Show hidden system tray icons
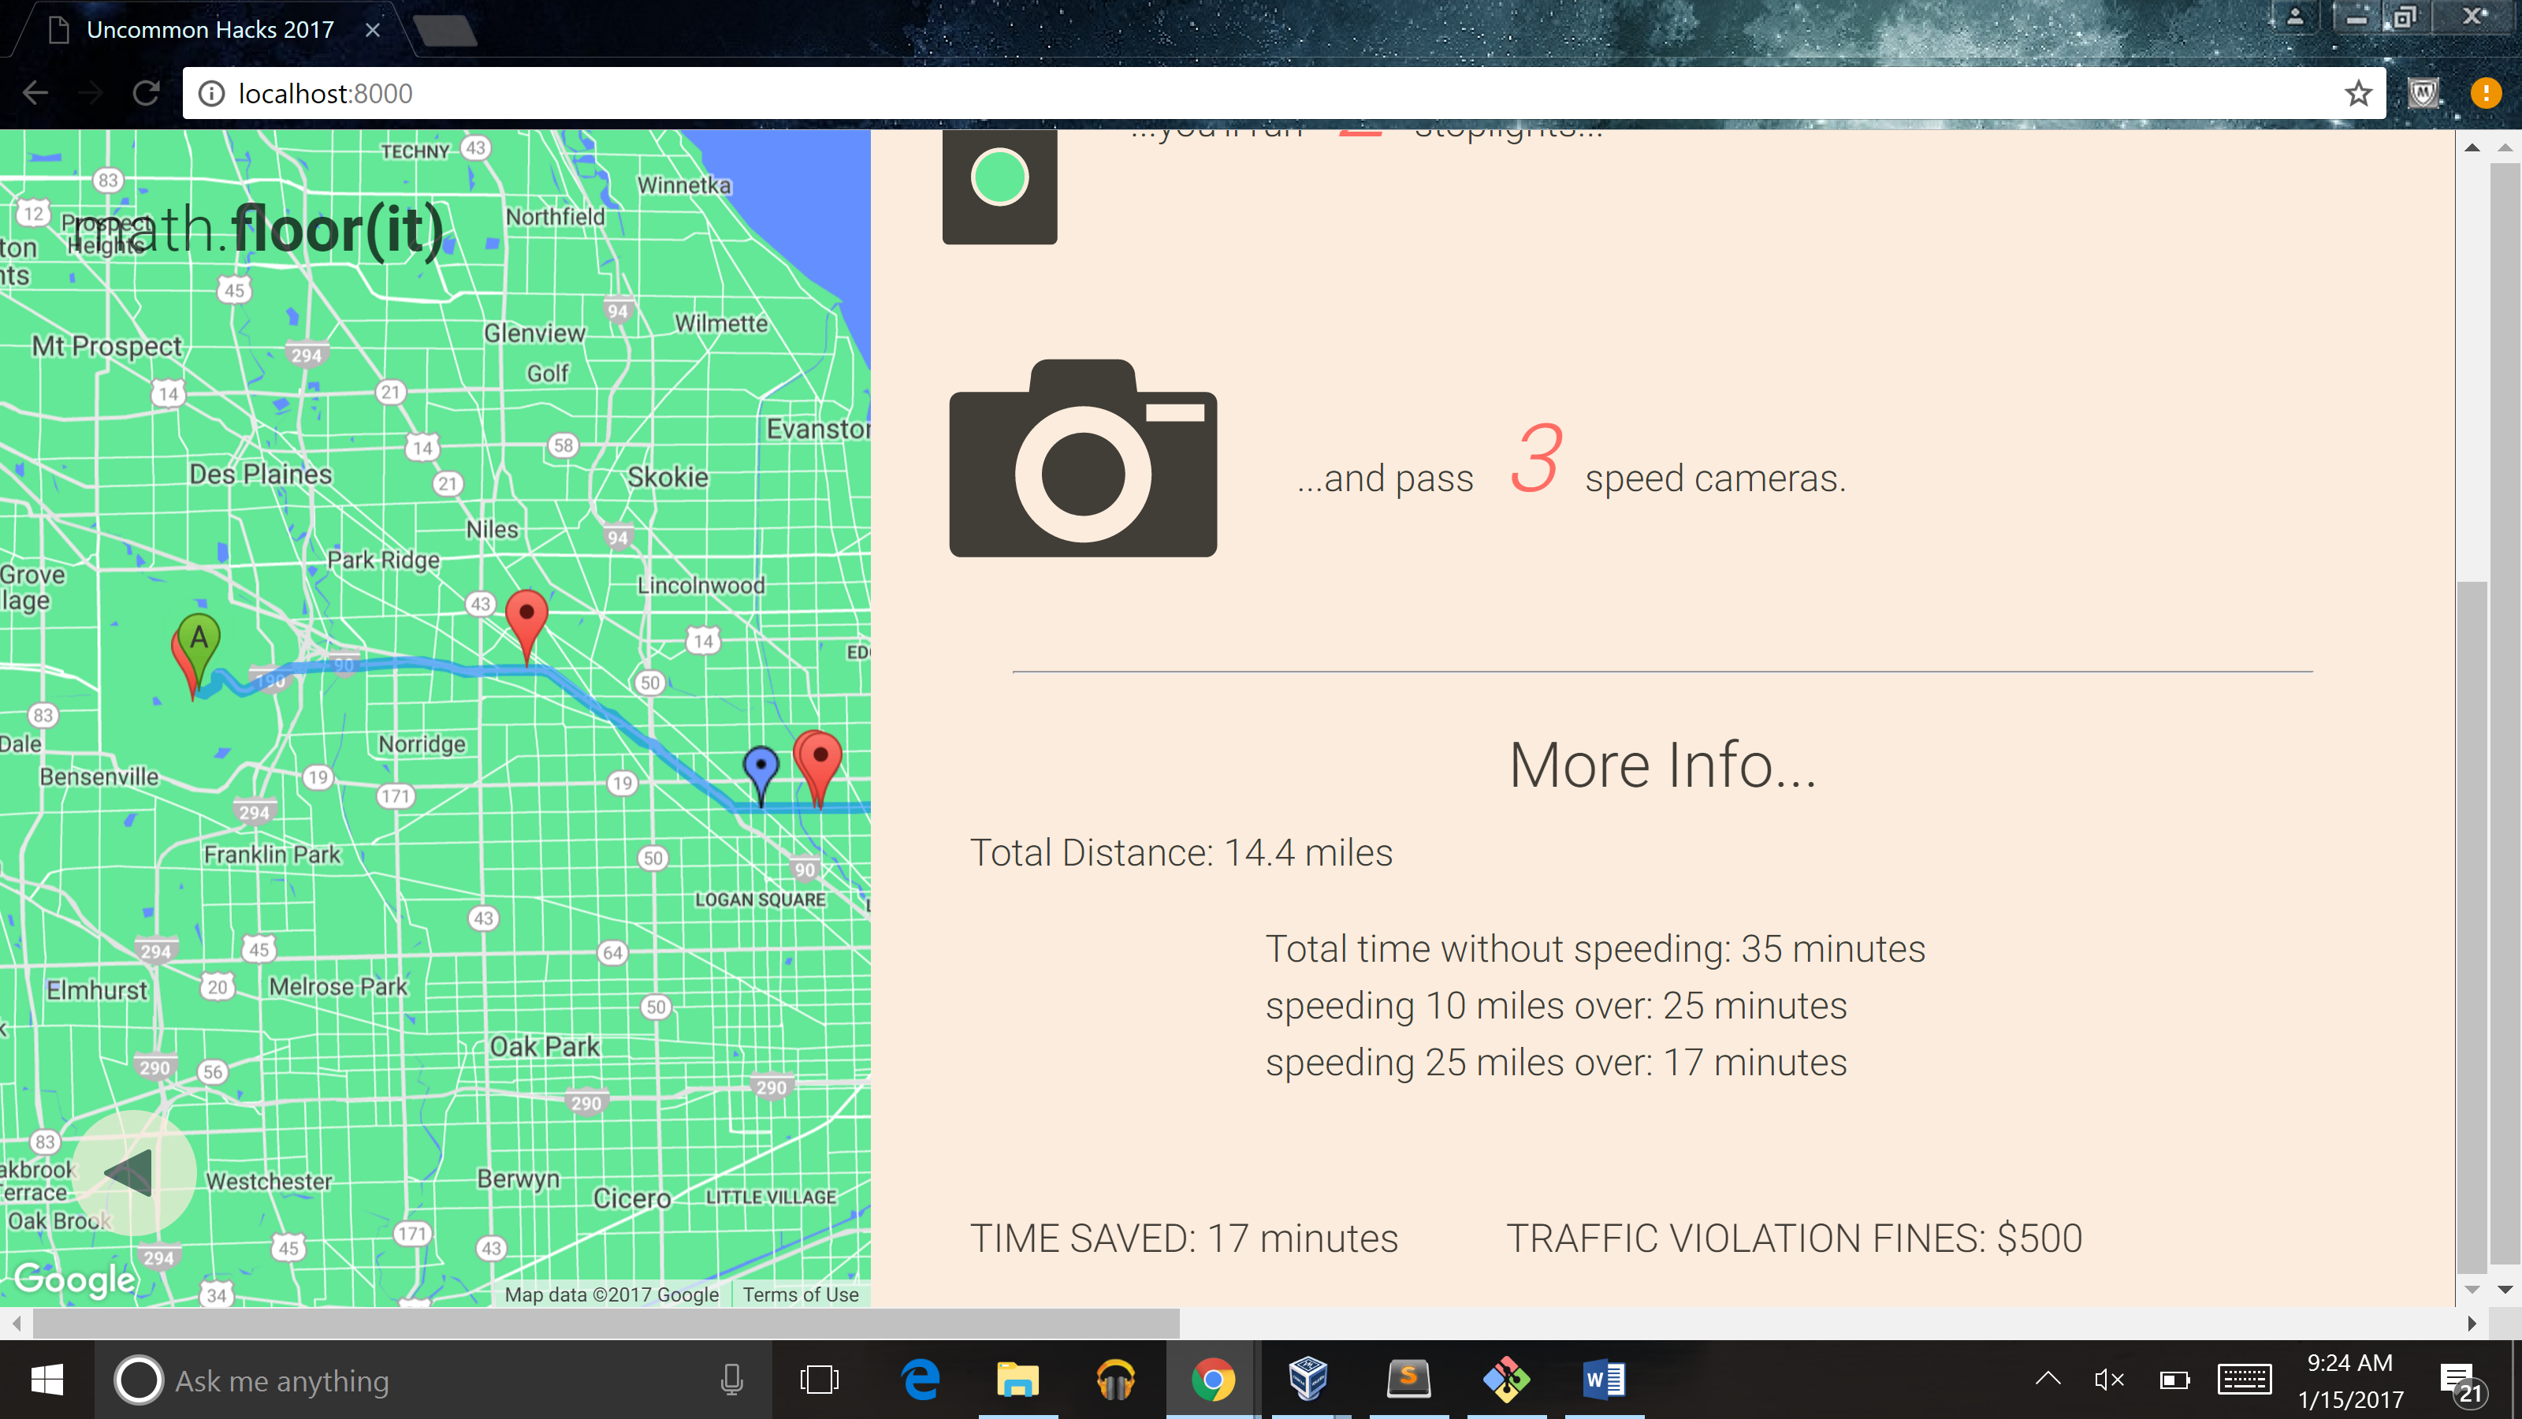This screenshot has width=2522, height=1419. pos(2048,1380)
